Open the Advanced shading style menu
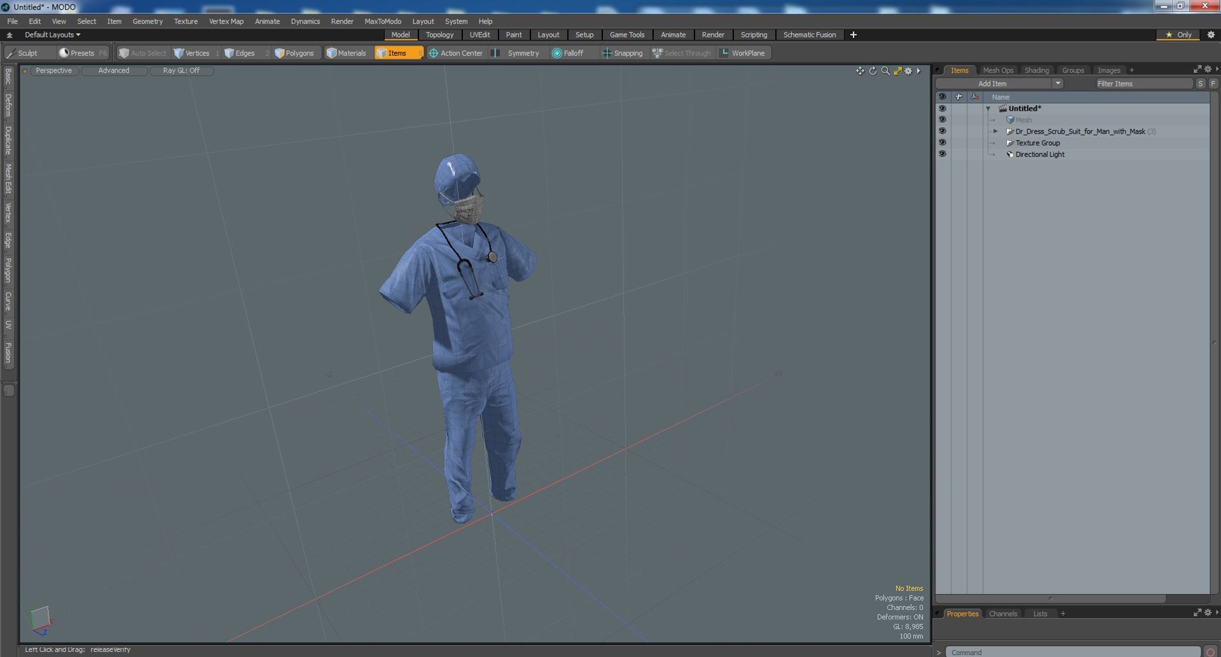Viewport: 1221px width, 657px height. pos(114,71)
